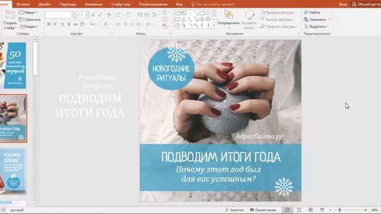Open the Раздел section dropdown
The height and width of the screenshot is (214, 381).
click(29, 26)
